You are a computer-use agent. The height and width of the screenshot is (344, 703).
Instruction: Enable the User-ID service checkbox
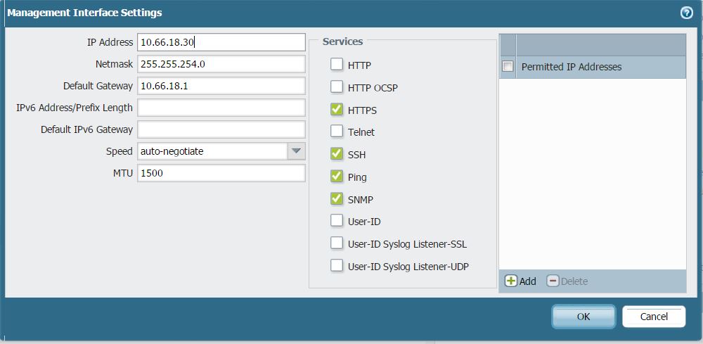tap(337, 221)
